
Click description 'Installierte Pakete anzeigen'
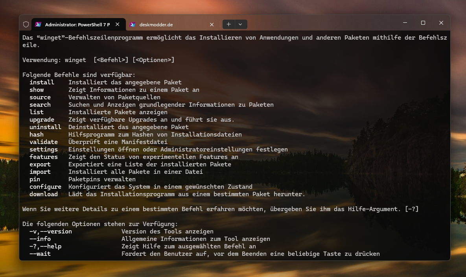(x=118, y=112)
